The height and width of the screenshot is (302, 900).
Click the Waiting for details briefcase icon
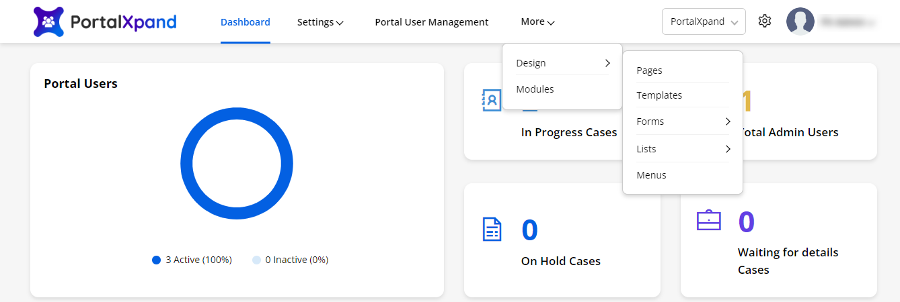click(708, 220)
